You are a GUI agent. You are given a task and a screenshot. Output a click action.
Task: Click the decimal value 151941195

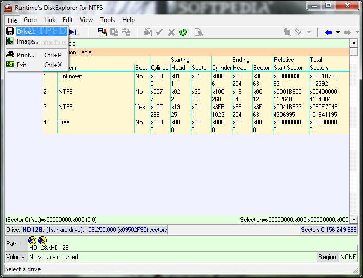pyautogui.click(x=324, y=114)
